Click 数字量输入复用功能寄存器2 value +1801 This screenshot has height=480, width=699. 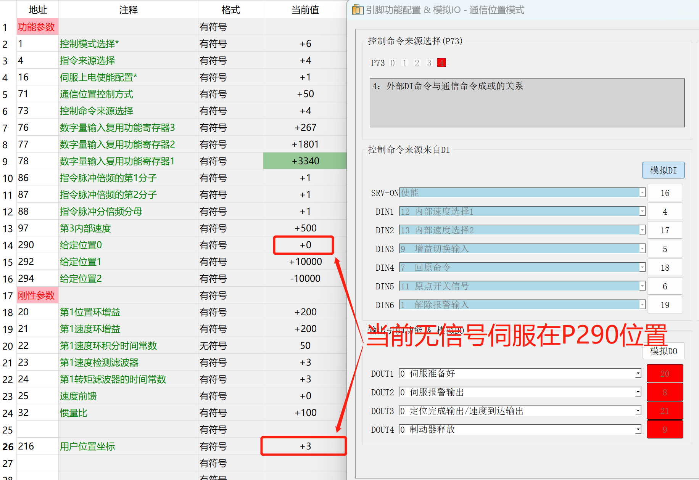pos(305,144)
